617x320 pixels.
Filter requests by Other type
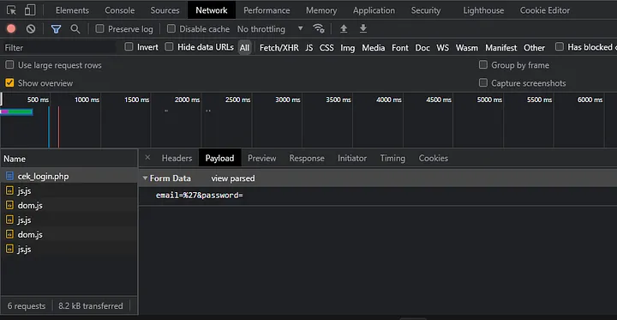[x=535, y=48]
